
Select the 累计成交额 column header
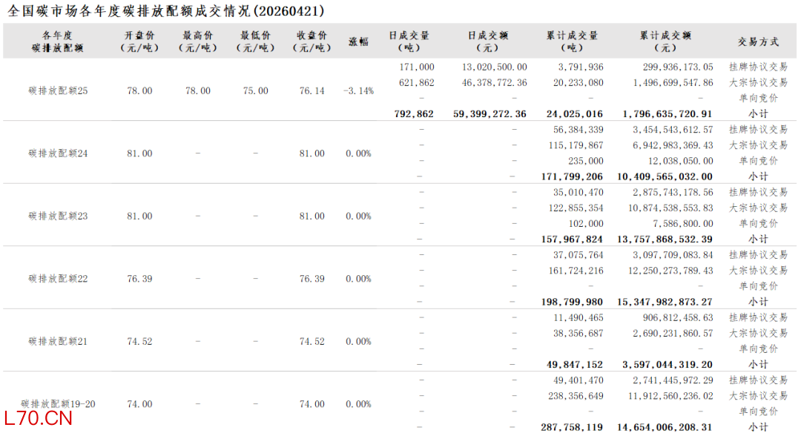click(665, 42)
